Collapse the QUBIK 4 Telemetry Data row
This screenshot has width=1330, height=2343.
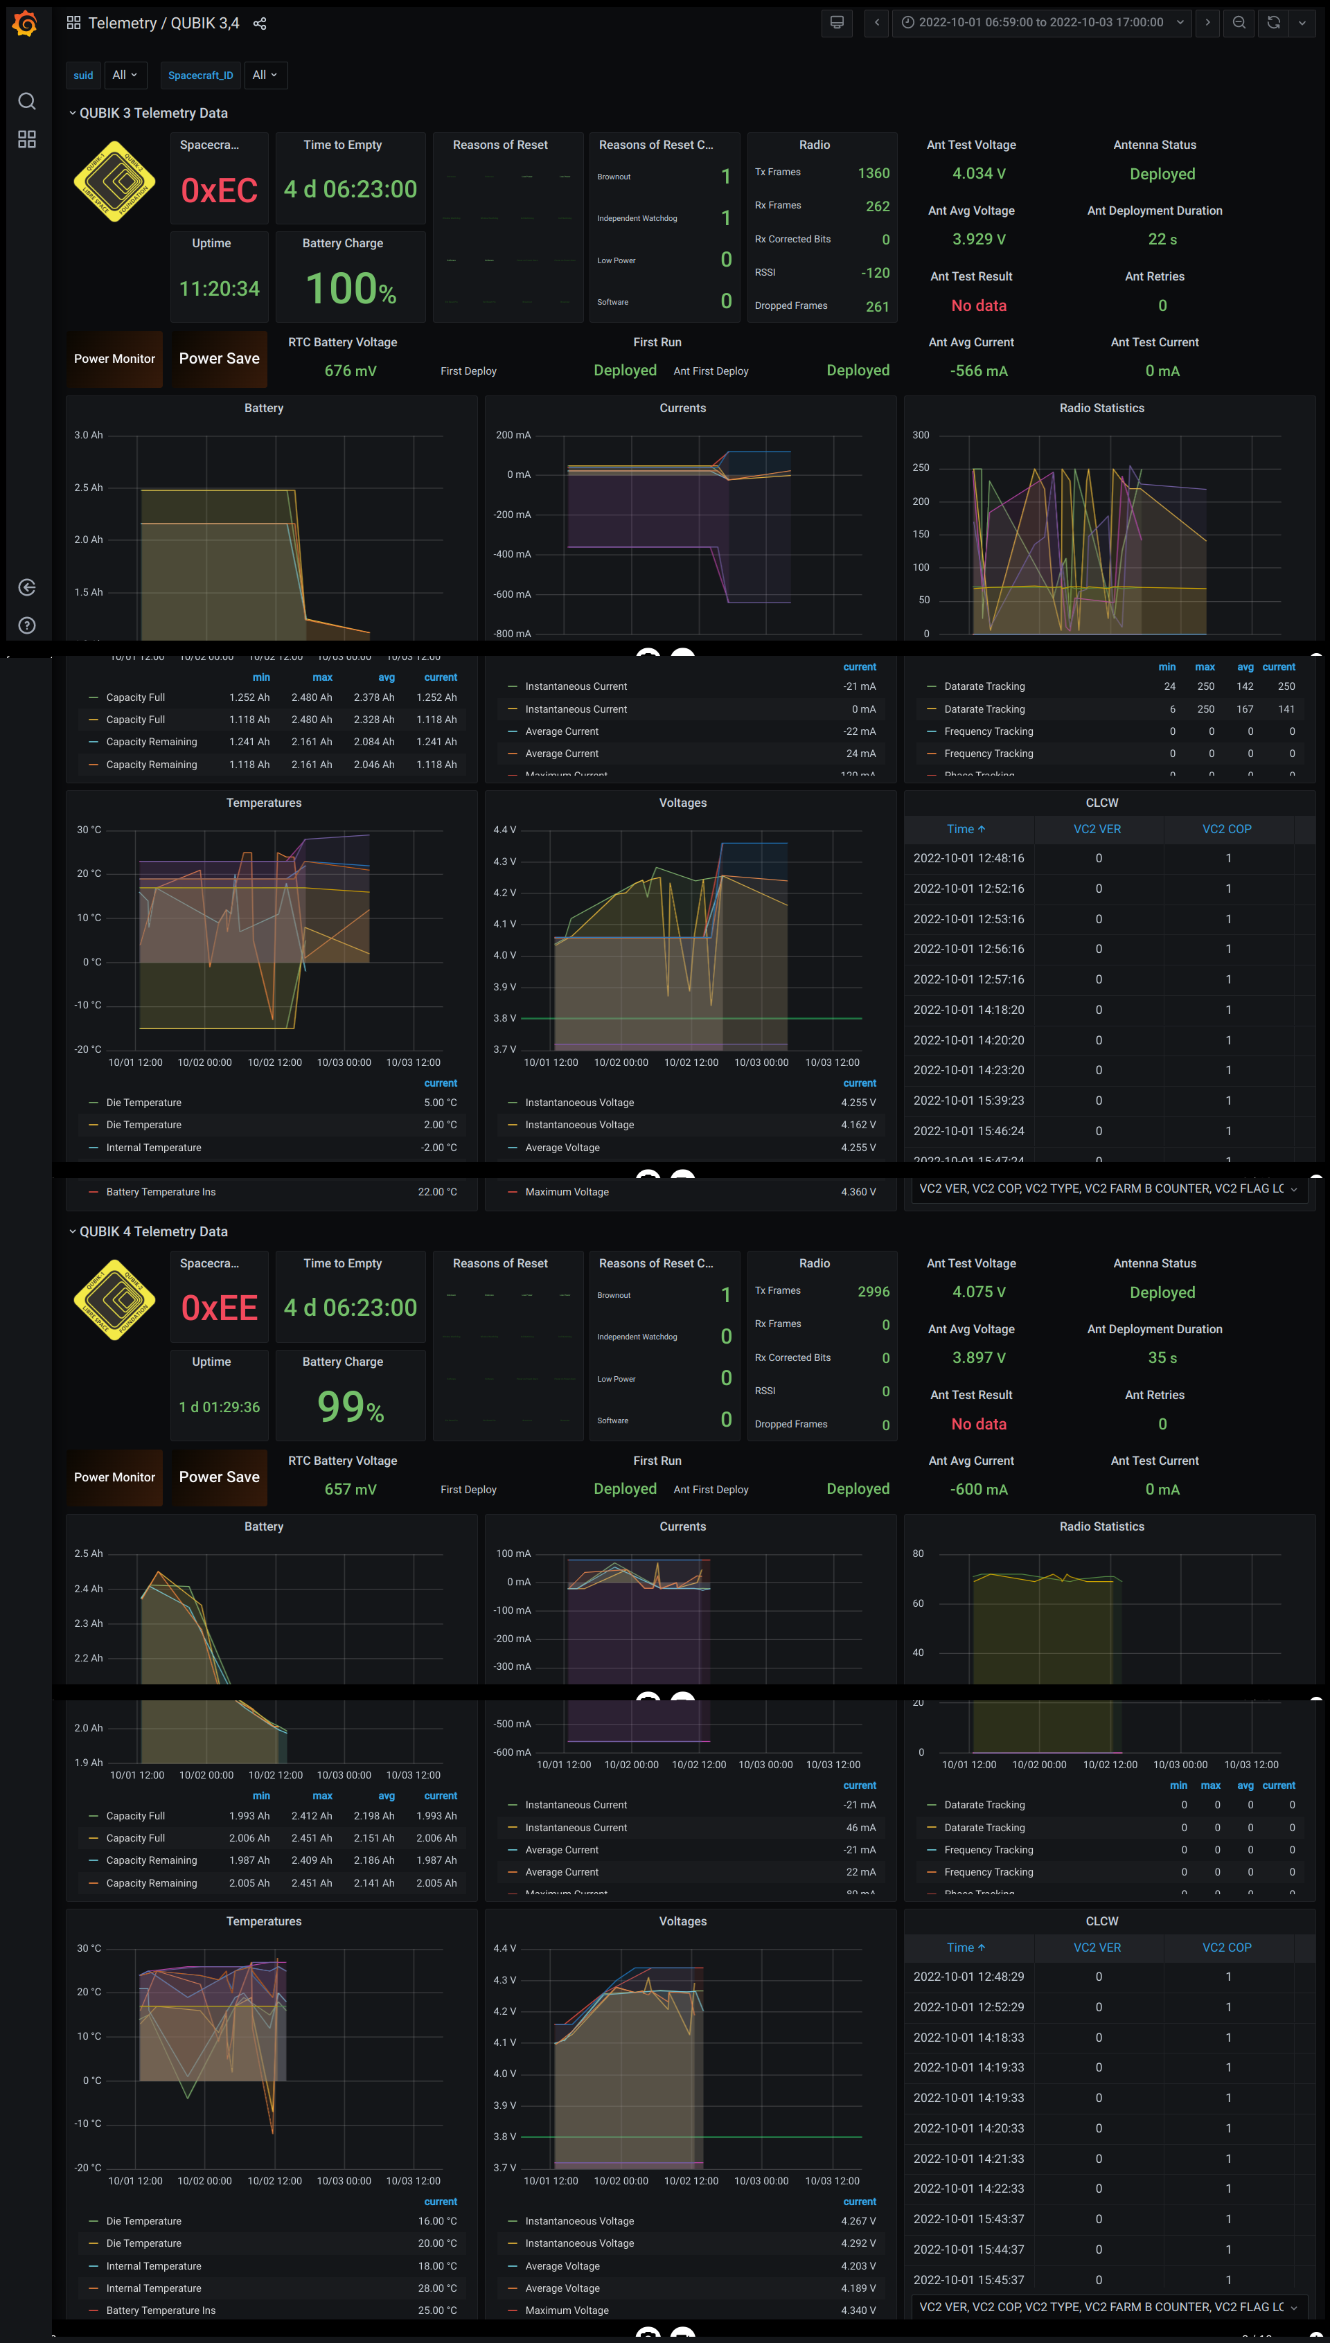[152, 1232]
